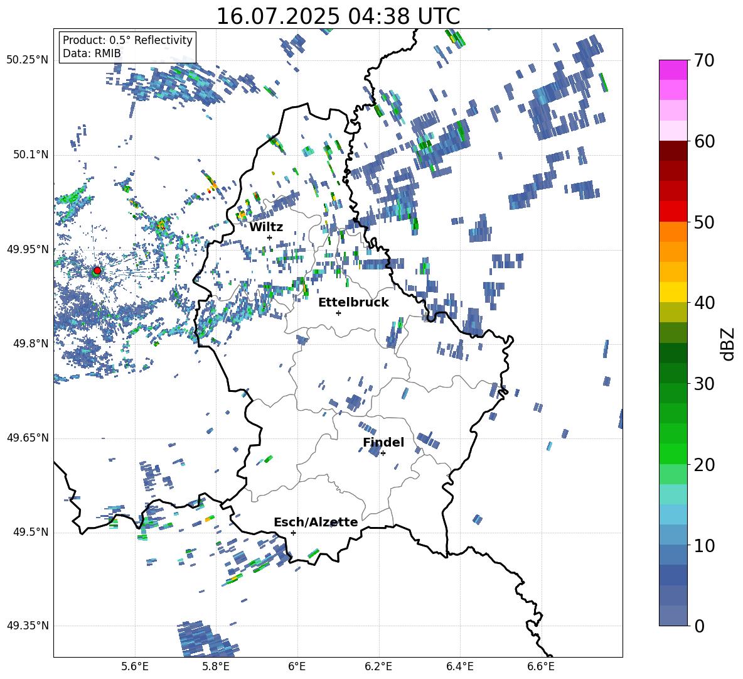The width and height of the screenshot is (743, 679).
Task: Click the yellow 40 dBZ colorbar band
Action: pyautogui.click(x=673, y=292)
